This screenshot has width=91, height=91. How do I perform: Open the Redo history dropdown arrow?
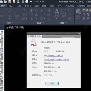tap(40, 2)
